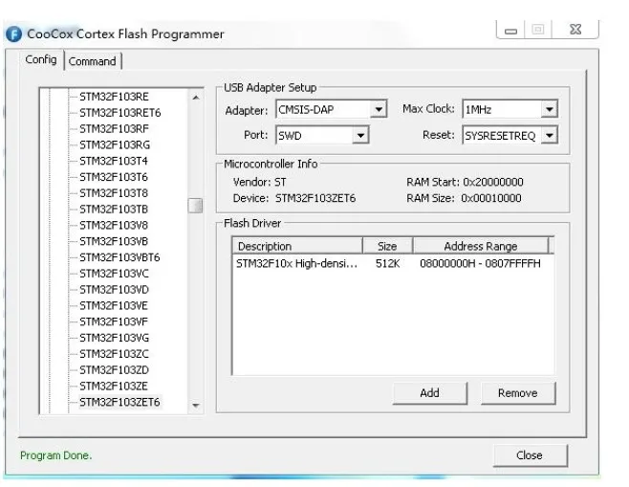Select STM32F103VF in the device tree
Screen dimensions: 629x487
[114, 321]
